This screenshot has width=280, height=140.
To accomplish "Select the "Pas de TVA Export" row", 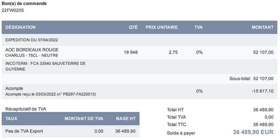I will coord(24,131).
